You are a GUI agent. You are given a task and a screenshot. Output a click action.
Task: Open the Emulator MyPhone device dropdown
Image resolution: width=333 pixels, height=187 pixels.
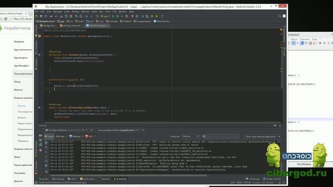coord(69,130)
